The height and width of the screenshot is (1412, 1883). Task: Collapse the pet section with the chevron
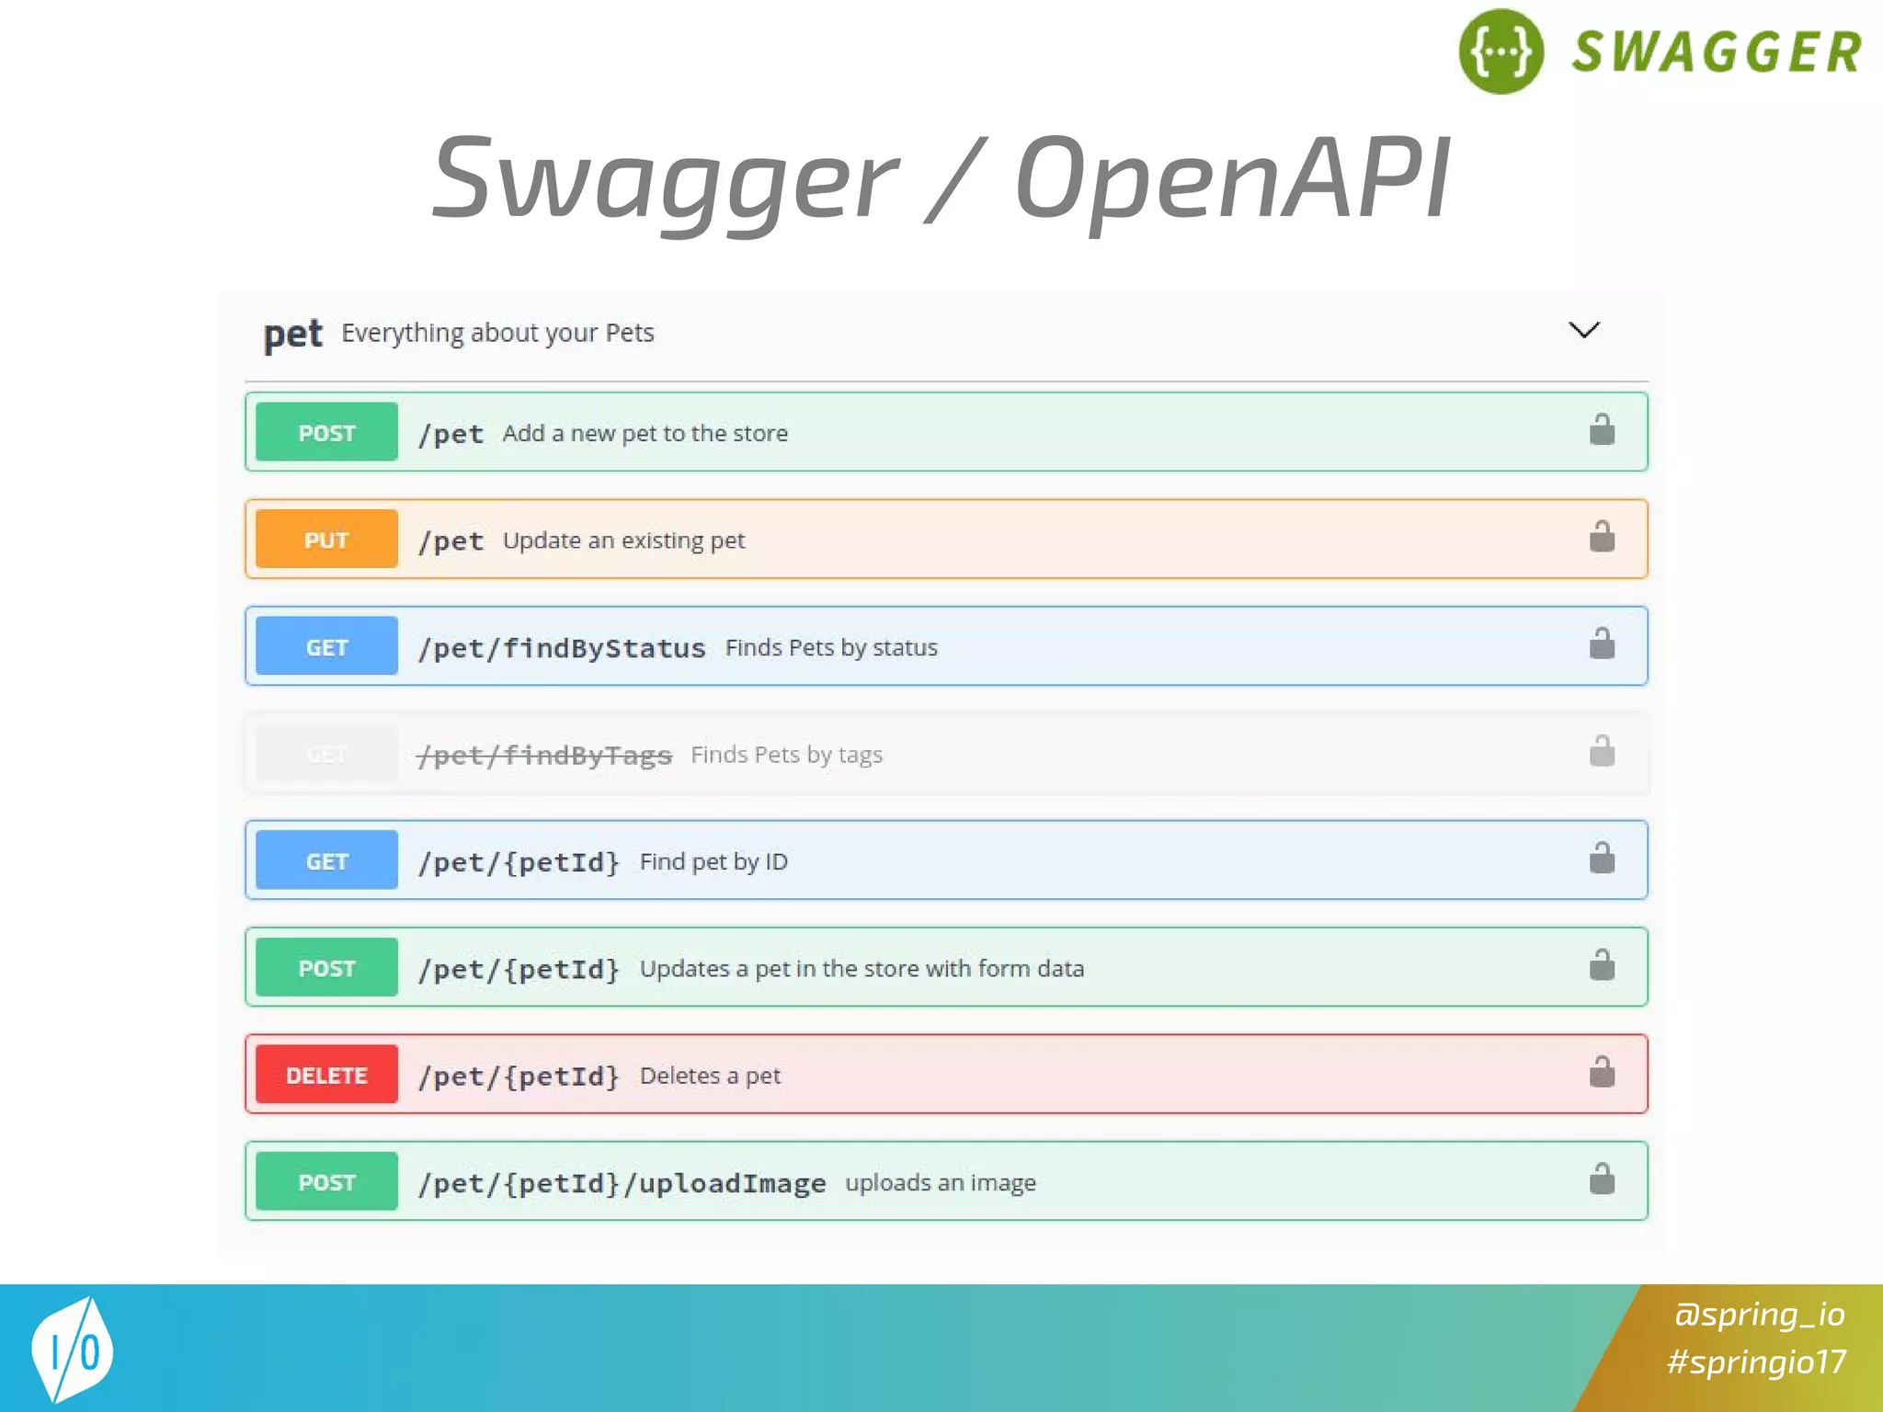pyautogui.click(x=1583, y=330)
